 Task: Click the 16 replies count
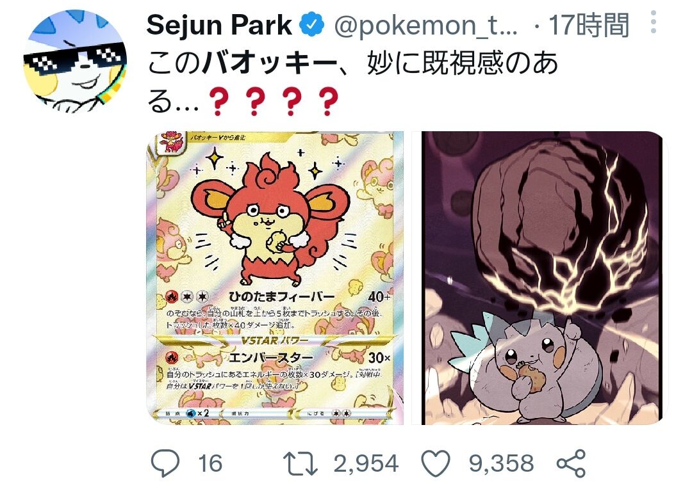[x=210, y=463]
